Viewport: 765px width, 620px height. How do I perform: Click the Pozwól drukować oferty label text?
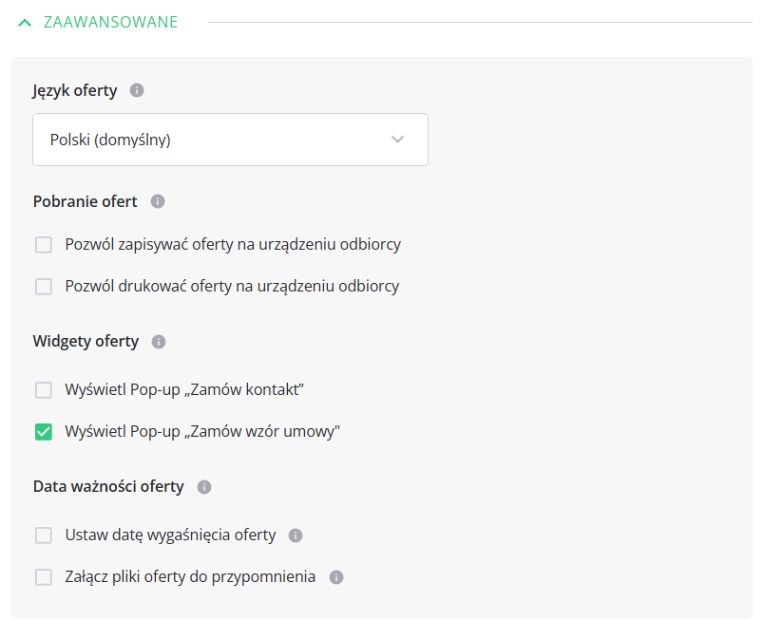click(x=232, y=287)
